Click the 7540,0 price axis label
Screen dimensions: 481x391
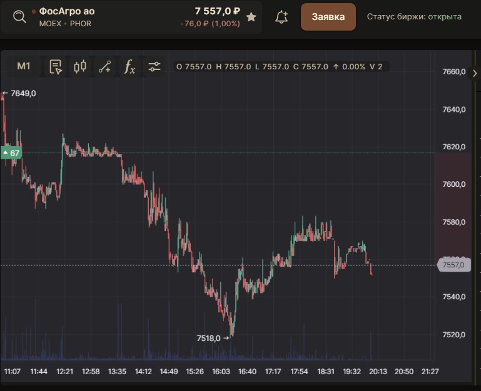[x=453, y=297]
